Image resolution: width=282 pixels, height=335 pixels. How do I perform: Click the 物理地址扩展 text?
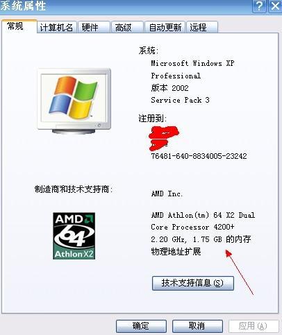point(176,251)
